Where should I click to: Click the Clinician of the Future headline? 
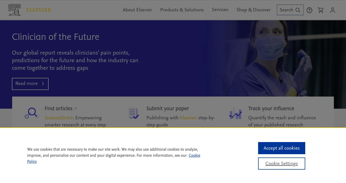55,37
